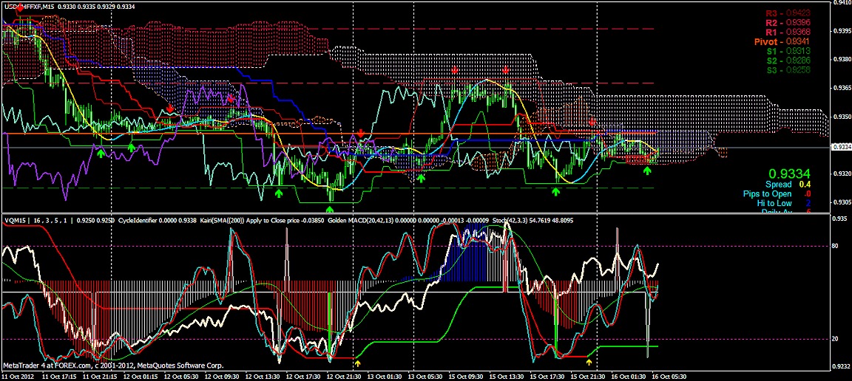Click the green buy arrow near 15 Oct 17:30
Image resolution: width=852 pixels, height=381 pixels.
(555, 191)
